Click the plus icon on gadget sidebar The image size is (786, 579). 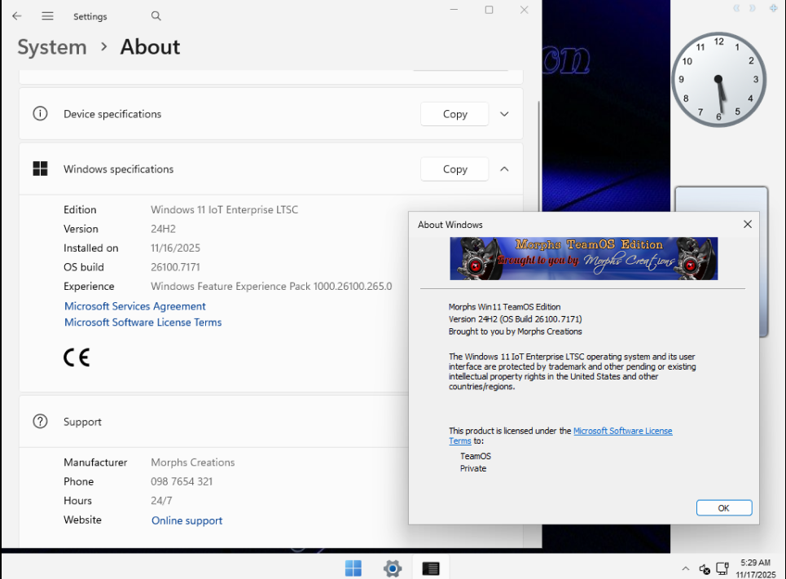point(774,8)
